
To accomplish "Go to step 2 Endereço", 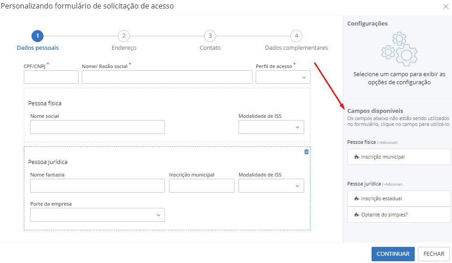I will [124, 36].
